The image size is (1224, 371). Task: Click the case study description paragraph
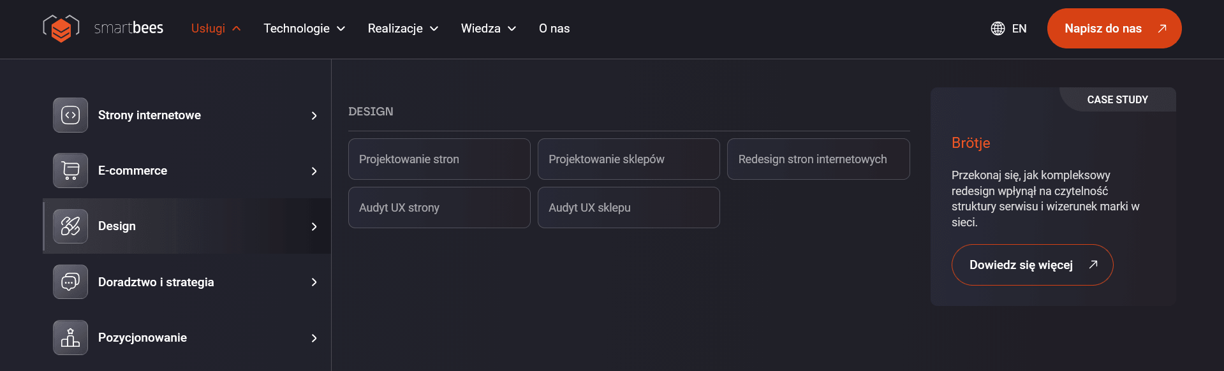1046,198
